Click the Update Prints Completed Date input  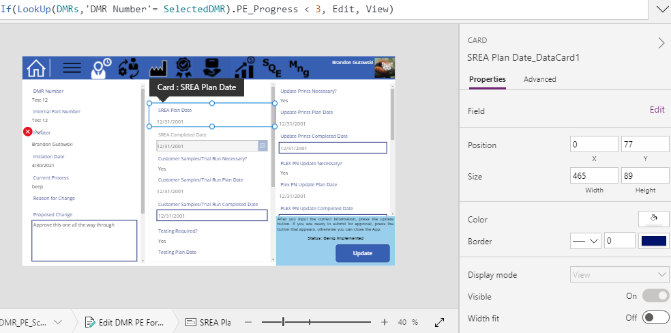333,147
